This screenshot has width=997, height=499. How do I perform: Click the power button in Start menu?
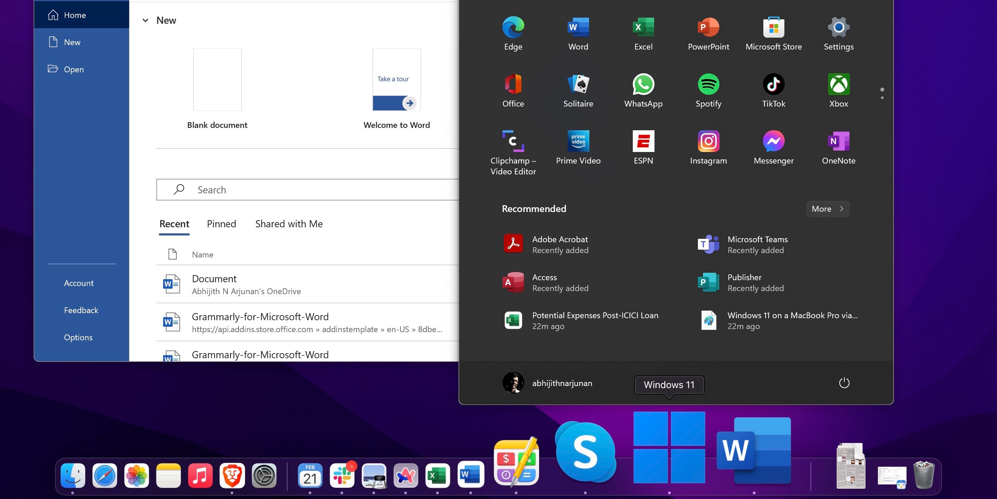click(844, 383)
